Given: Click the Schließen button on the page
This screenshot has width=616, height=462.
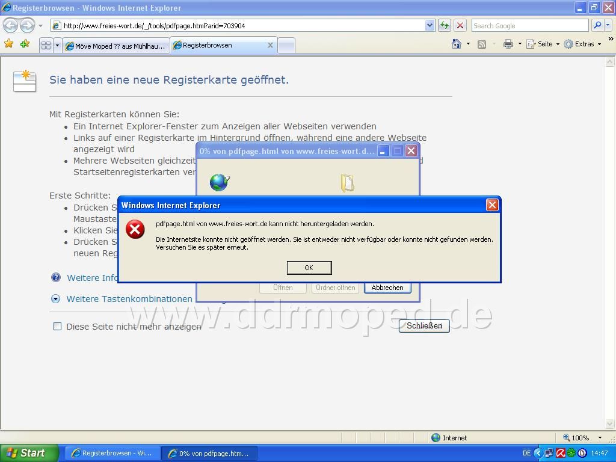Looking at the screenshot, I should pyautogui.click(x=424, y=325).
